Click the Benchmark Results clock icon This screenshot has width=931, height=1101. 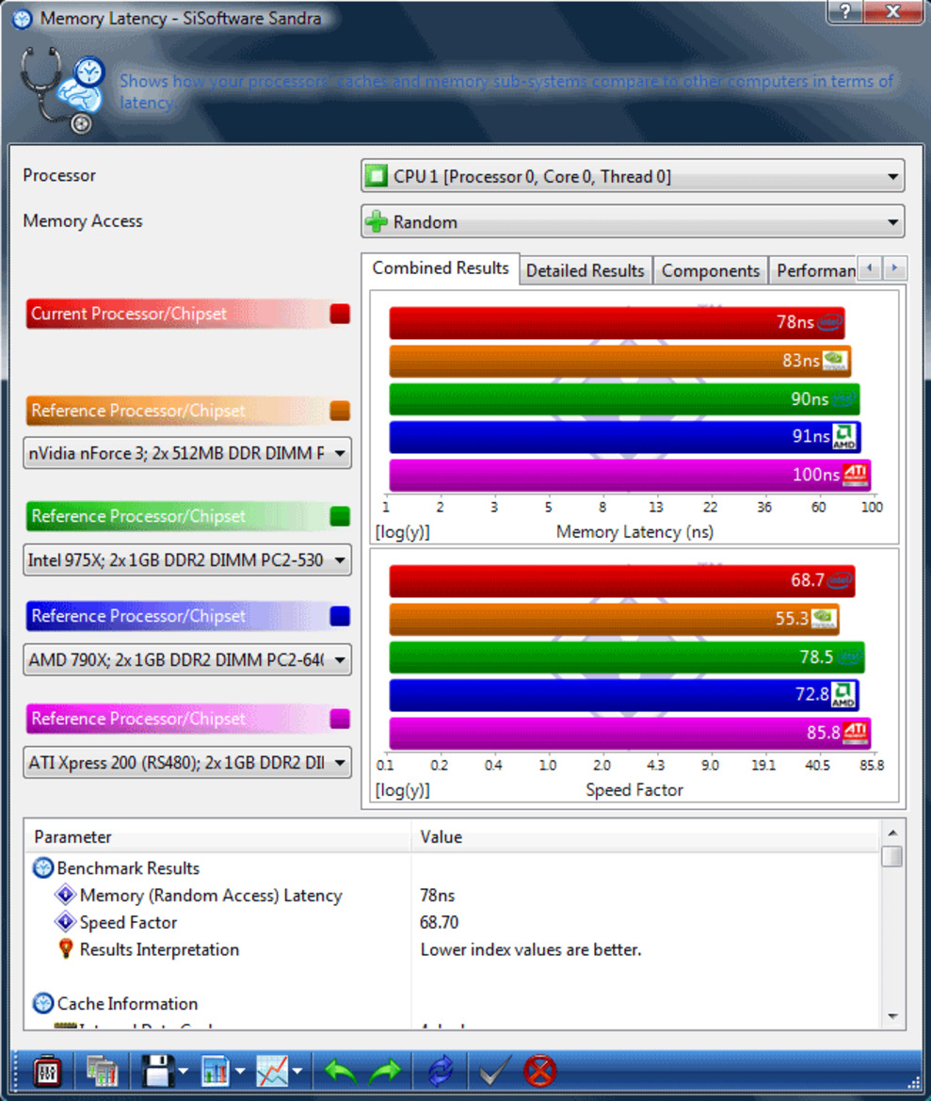tap(42, 868)
